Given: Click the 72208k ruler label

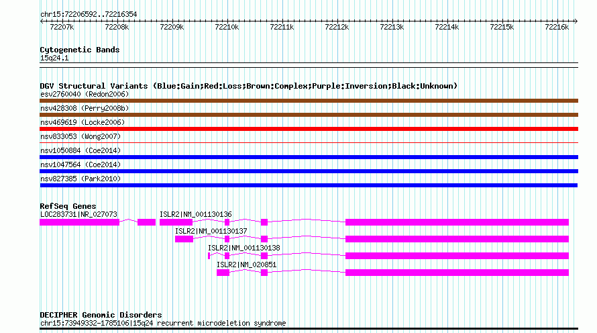Looking at the screenshot, I should pyautogui.click(x=117, y=27).
